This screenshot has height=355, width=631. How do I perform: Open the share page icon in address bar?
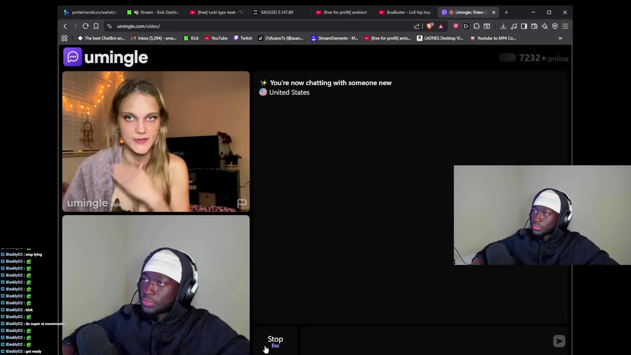click(417, 26)
